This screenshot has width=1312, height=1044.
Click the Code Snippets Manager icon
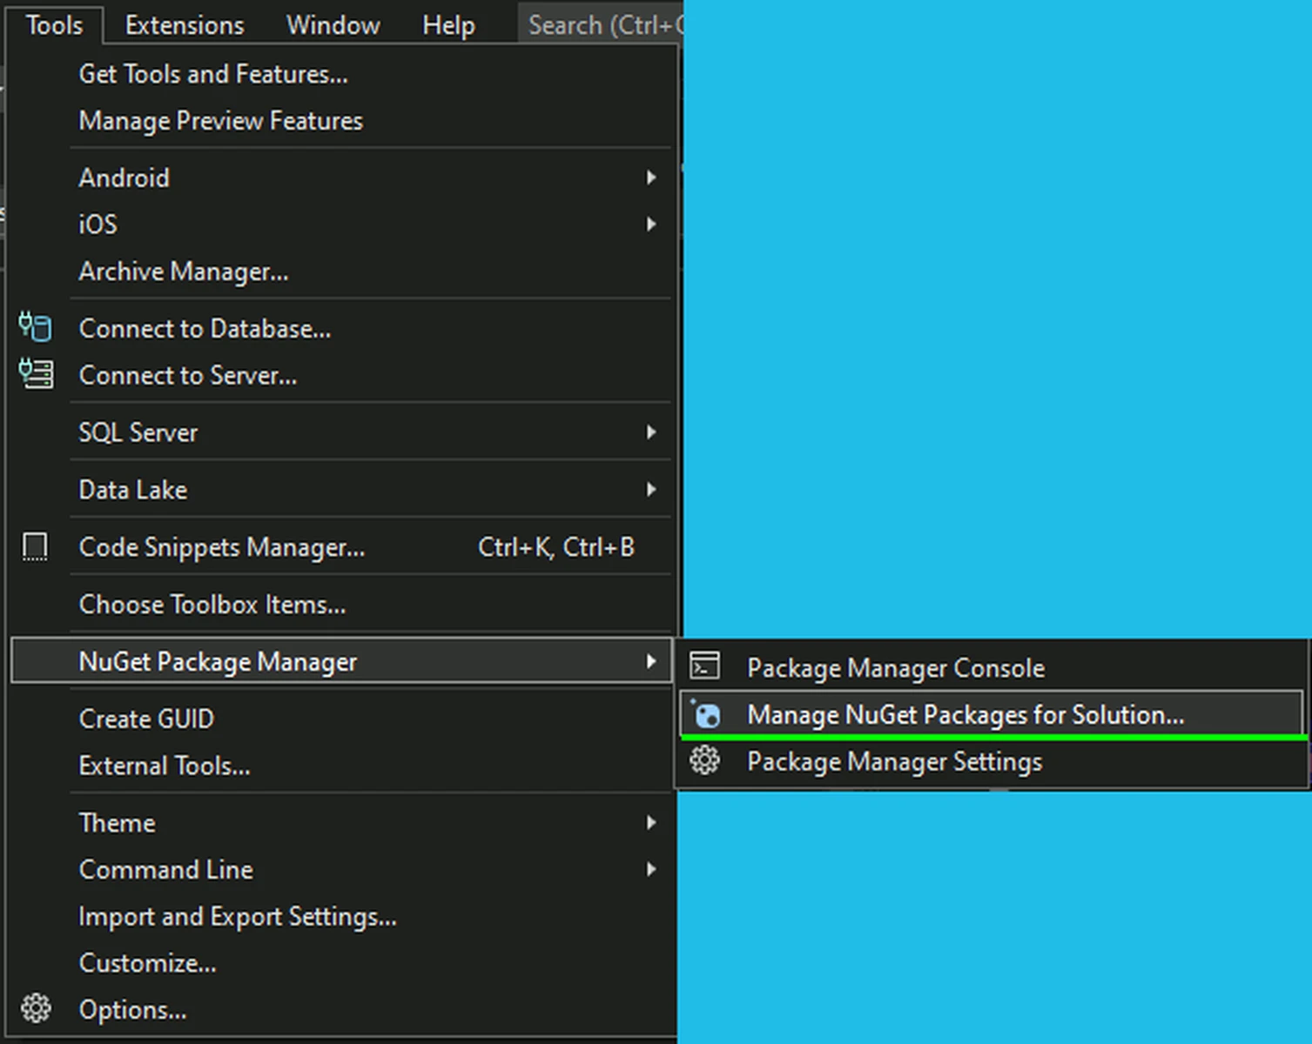pyautogui.click(x=36, y=546)
